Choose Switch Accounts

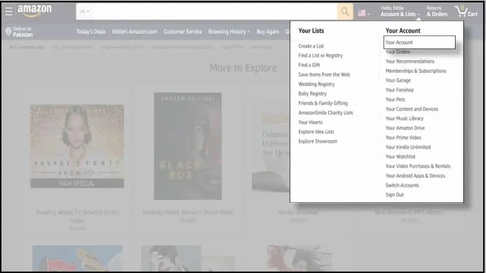coord(402,185)
